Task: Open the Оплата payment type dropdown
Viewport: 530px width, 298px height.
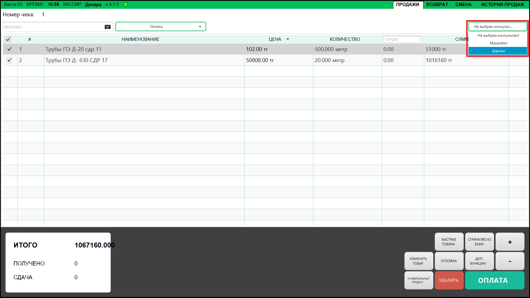Action: click(161, 27)
